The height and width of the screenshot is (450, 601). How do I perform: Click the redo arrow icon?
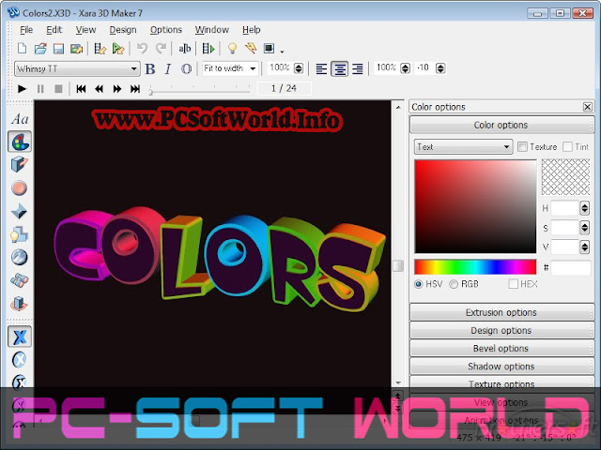(x=161, y=48)
